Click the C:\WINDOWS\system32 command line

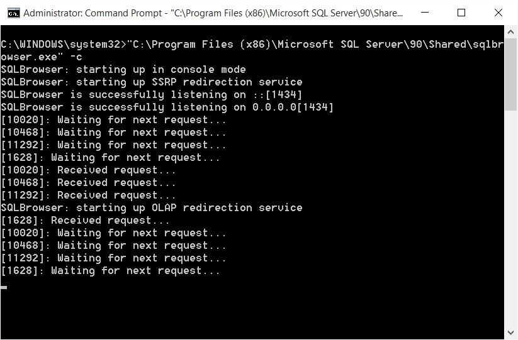pos(252,45)
